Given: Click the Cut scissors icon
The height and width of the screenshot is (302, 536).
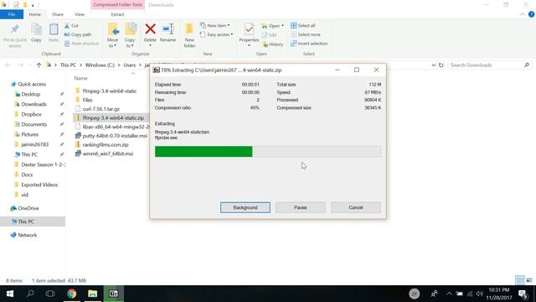Looking at the screenshot, I should pyautogui.click(x=67, y=26).
